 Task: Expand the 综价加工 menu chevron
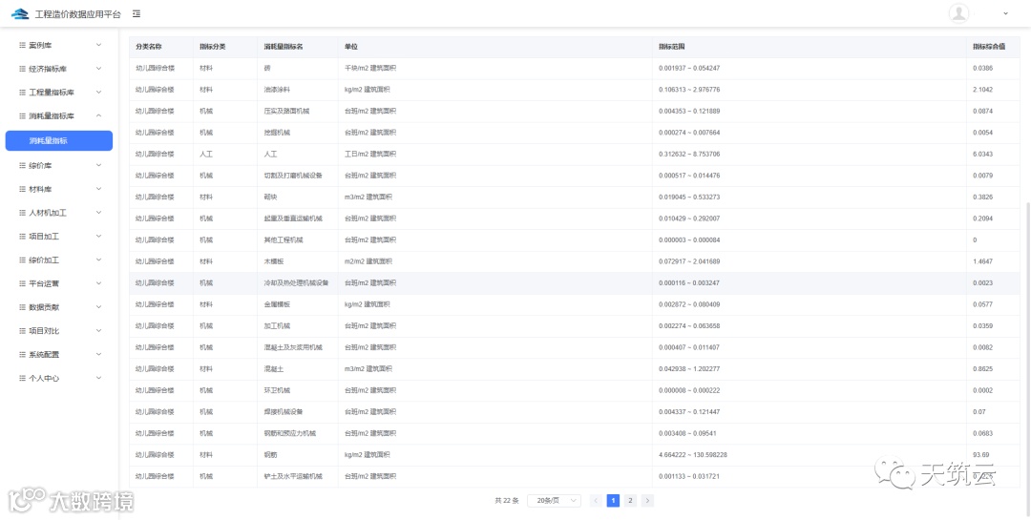[x=98, y=260]
